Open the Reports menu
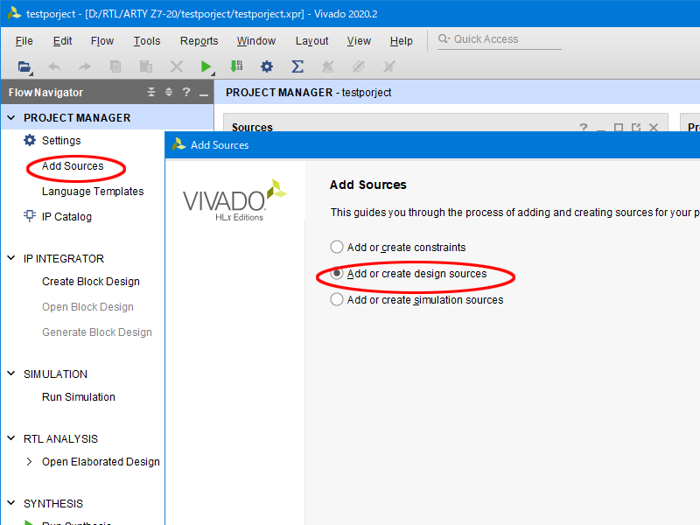Viewport: 700px width, 525px height. coord(199,41)
